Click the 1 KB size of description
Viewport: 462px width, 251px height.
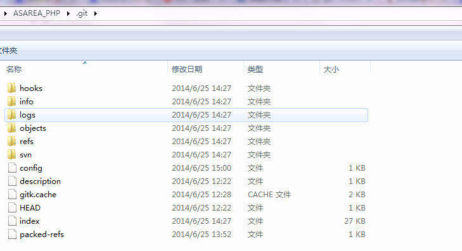coord(357,181)
